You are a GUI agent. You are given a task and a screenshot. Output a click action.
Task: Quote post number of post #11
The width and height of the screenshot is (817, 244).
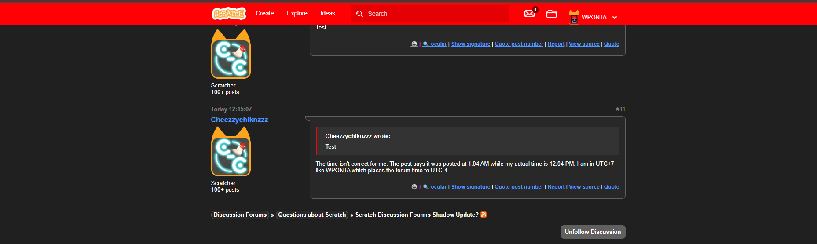click(x=519, y=187)
